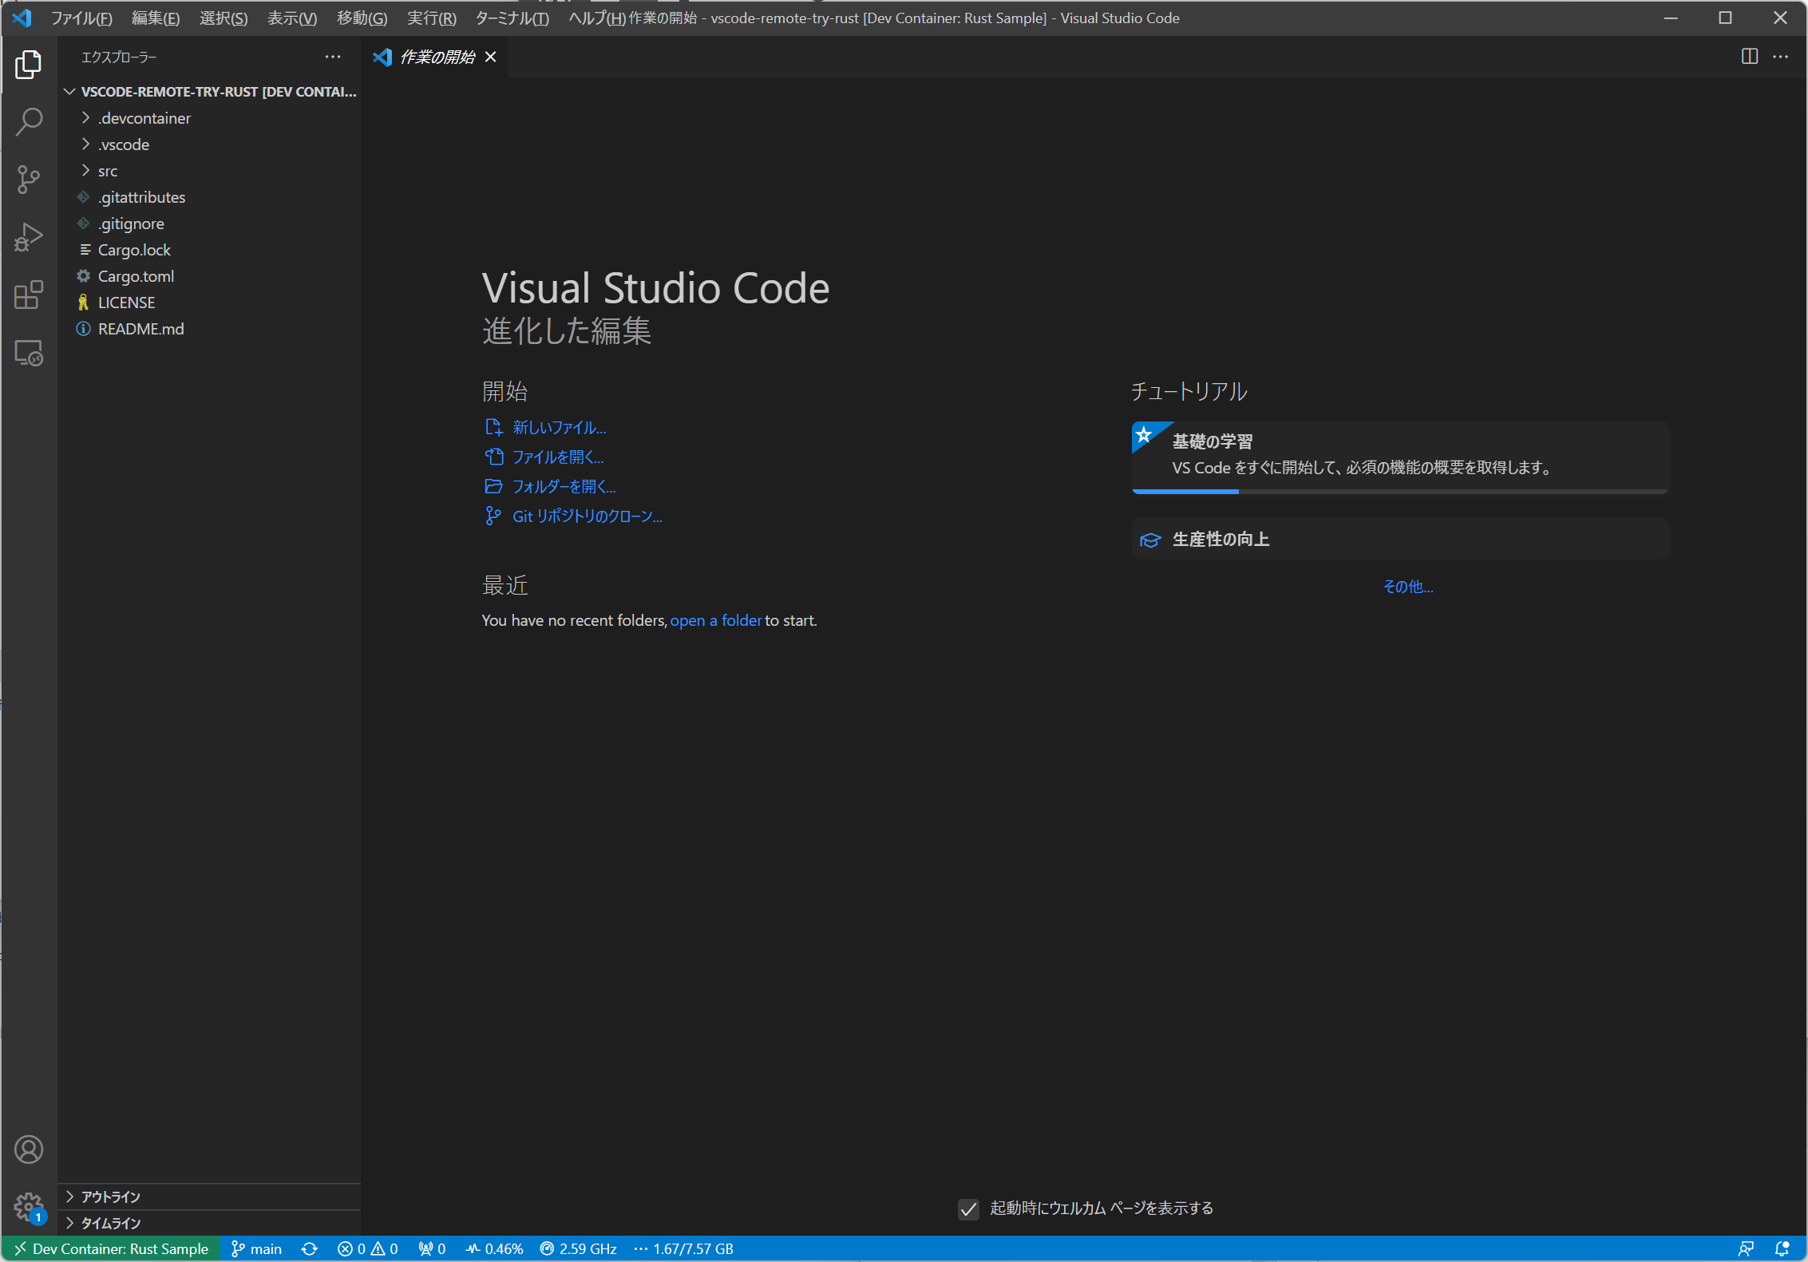The image size is (1808, 1262).
Task: Open the Accounts icon in activity bar
Action: [29, 1149]
